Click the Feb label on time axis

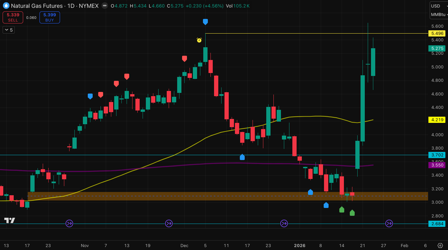point(404,245)
